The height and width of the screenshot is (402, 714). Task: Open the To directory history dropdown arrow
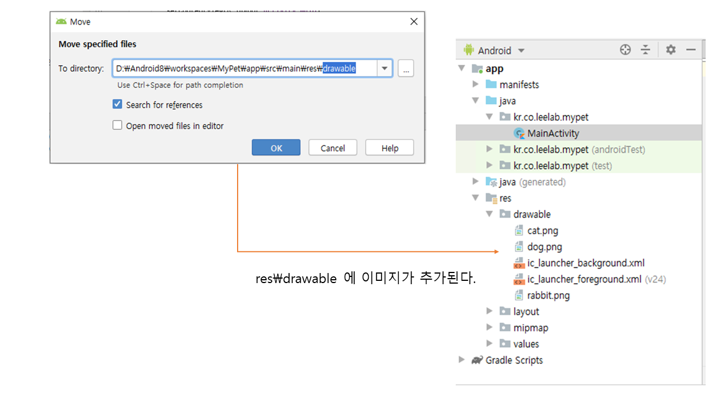click(384, 69)
